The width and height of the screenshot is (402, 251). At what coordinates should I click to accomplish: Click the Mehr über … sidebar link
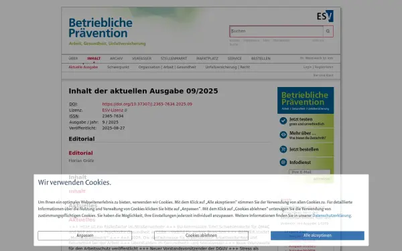point(308,135)
